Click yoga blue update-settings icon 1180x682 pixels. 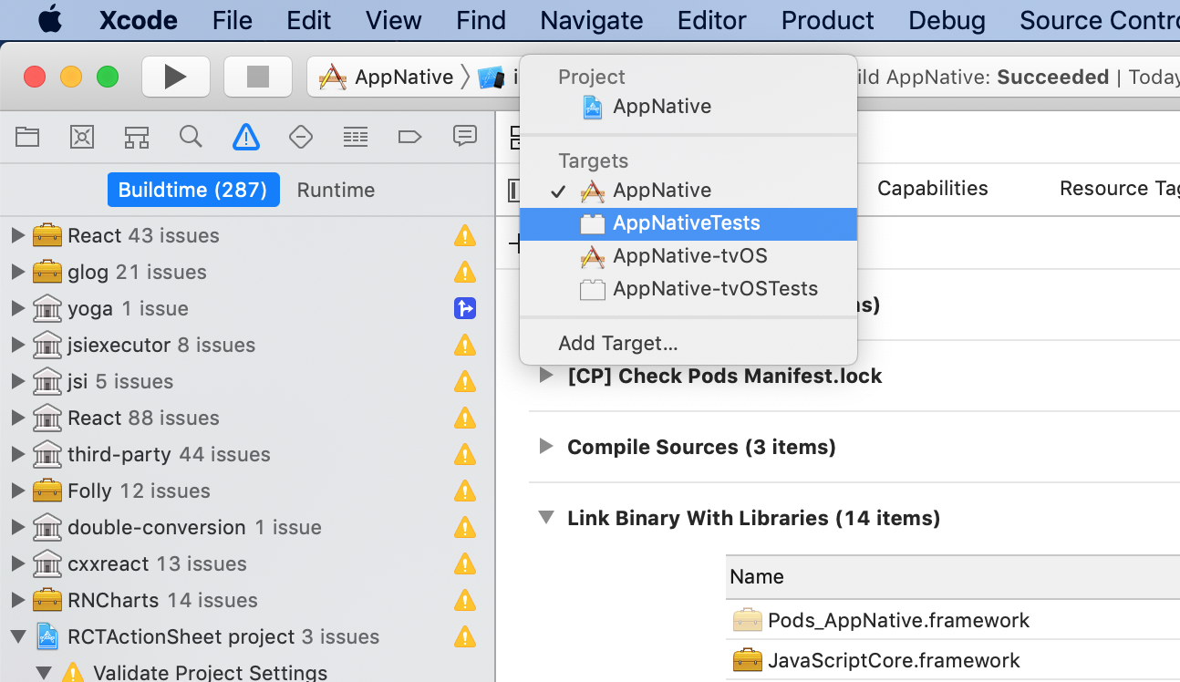[x=465, y=308]
